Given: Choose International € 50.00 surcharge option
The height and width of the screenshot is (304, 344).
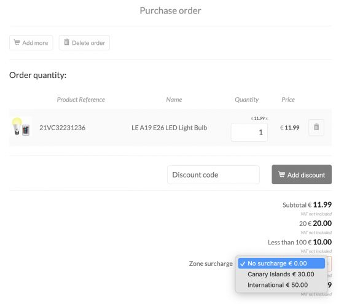Looking at the screenshot, I should pyautogui.click(x=278, y=285).
